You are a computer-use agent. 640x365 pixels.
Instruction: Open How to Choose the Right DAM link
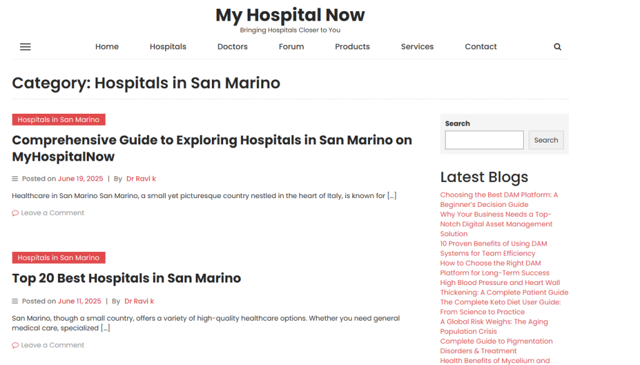495,268
